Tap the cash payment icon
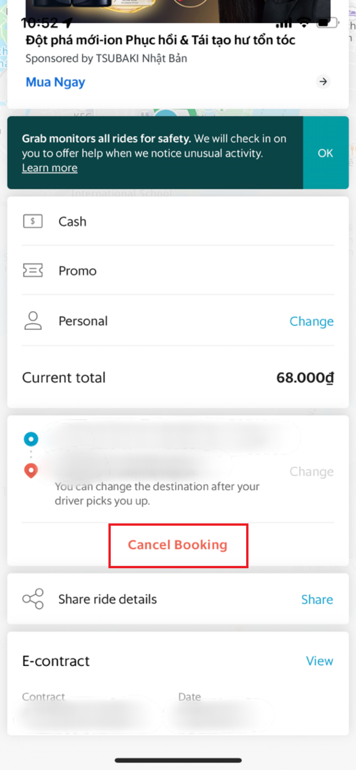356x770 pixels. (x=32, y=221)
